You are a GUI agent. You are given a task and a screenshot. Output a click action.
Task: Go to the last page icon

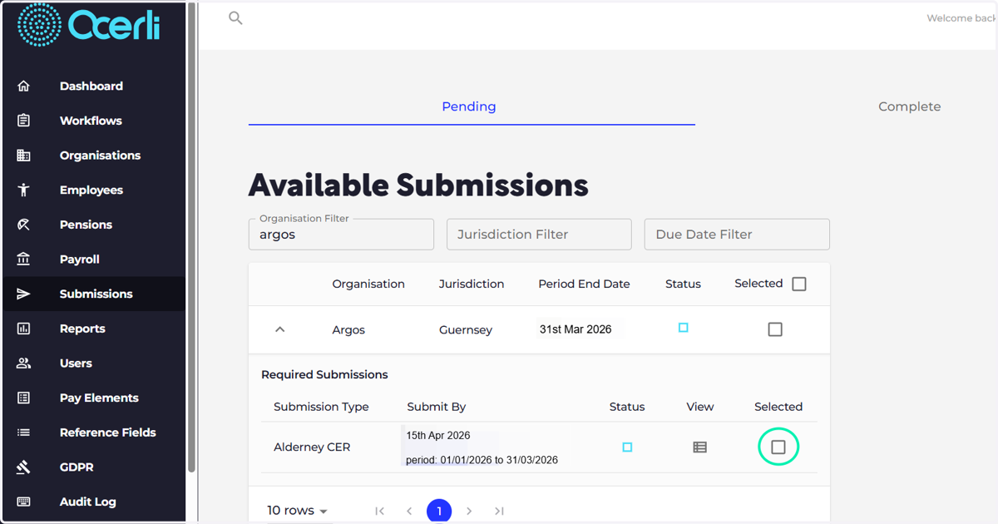pos(499,511)
